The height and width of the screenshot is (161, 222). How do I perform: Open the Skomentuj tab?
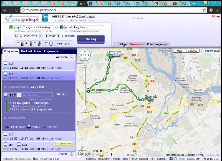137,44
